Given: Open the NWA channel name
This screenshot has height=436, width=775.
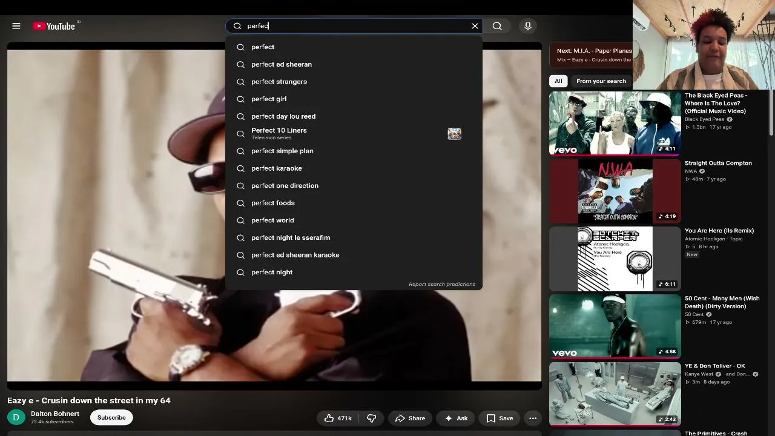Looking at the screenshot, I should tap(691, 171).
